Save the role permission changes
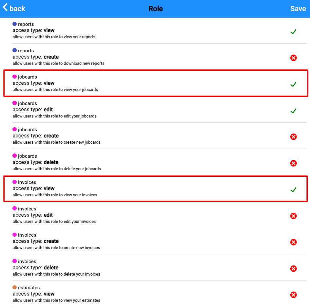310x307 pixels. (x=298, y=9)
